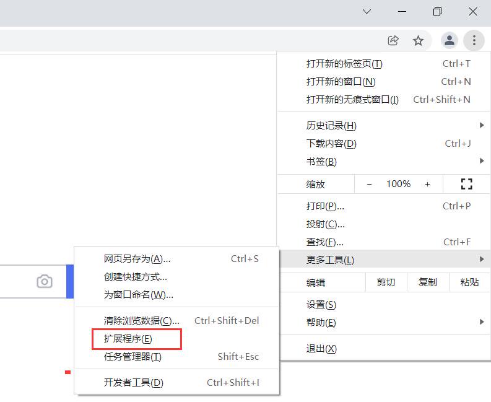Click the 复制 button in edit row

tap(428, 282)
